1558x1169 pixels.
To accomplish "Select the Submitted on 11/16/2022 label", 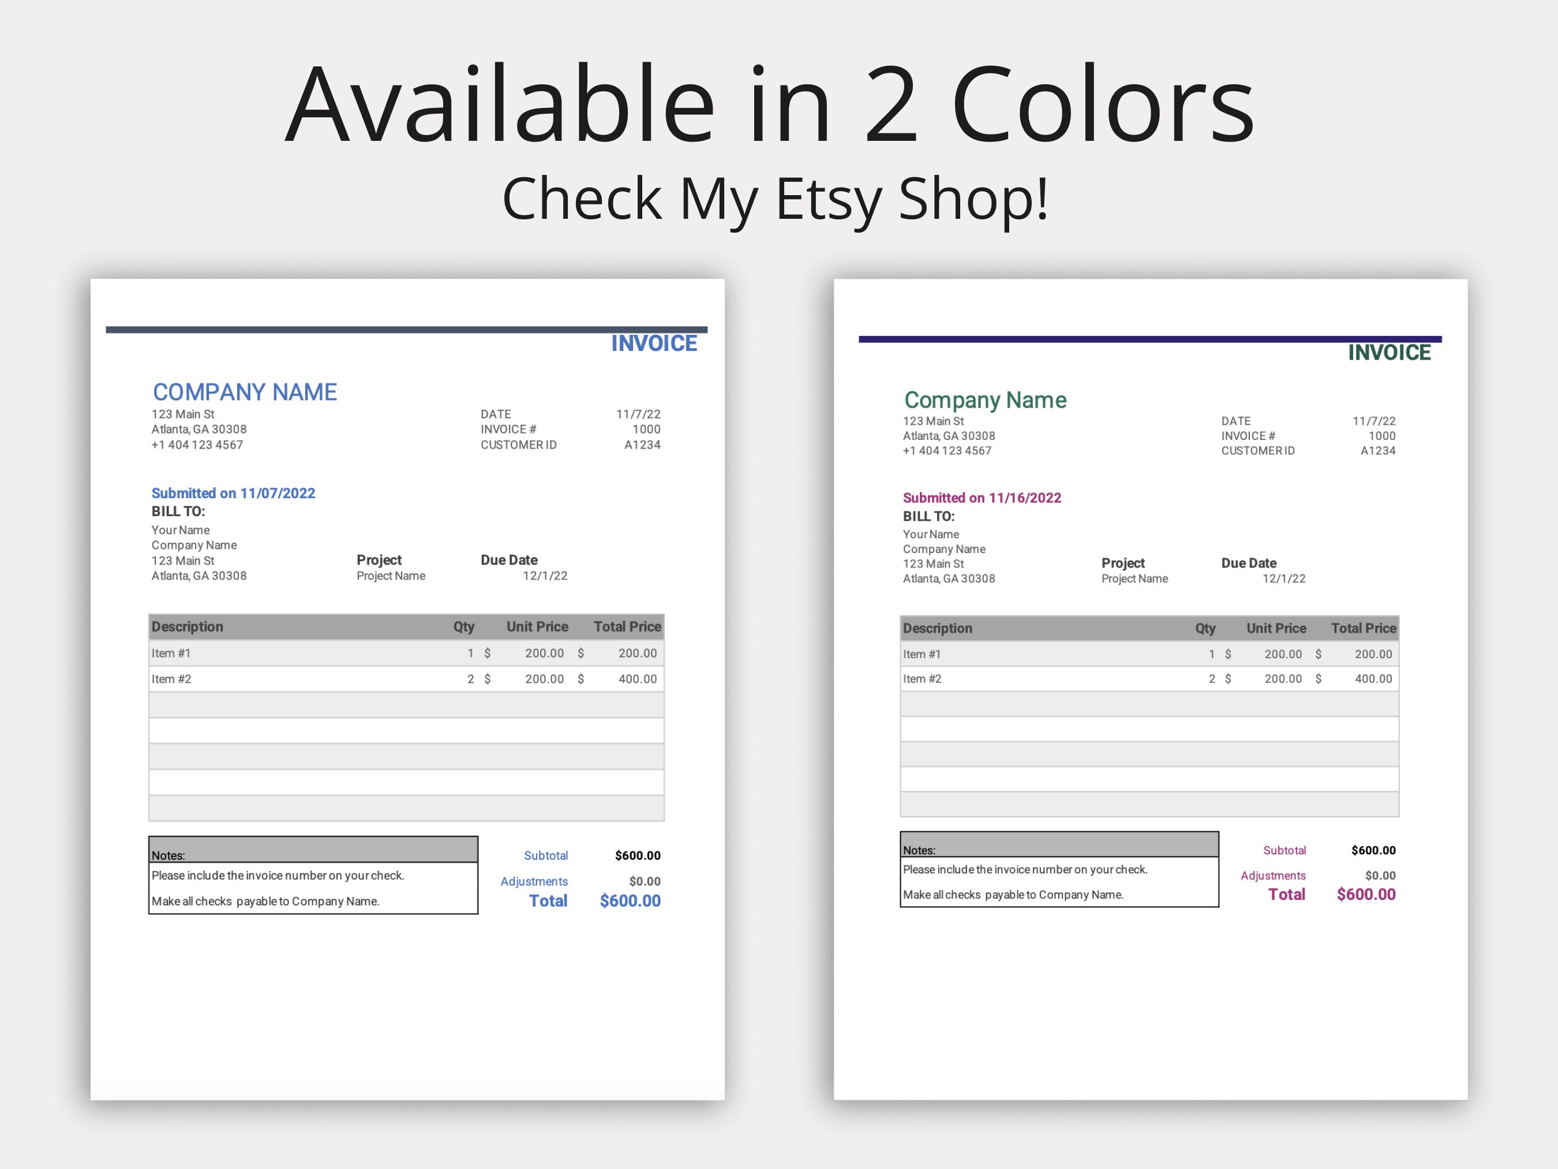I will click(983, 498).
